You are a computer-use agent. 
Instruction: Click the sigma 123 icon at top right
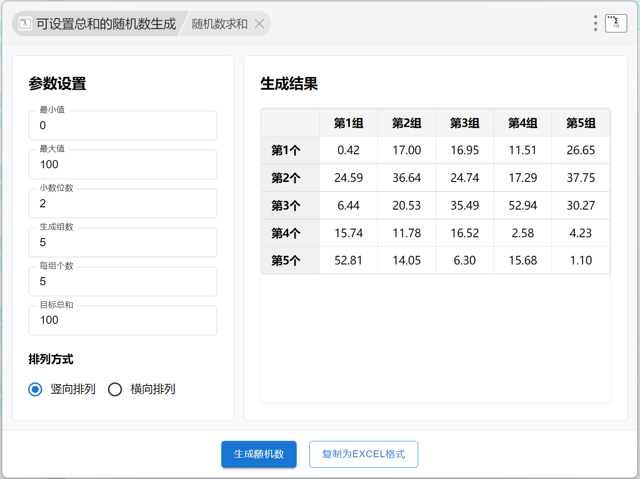pos(616,23)
